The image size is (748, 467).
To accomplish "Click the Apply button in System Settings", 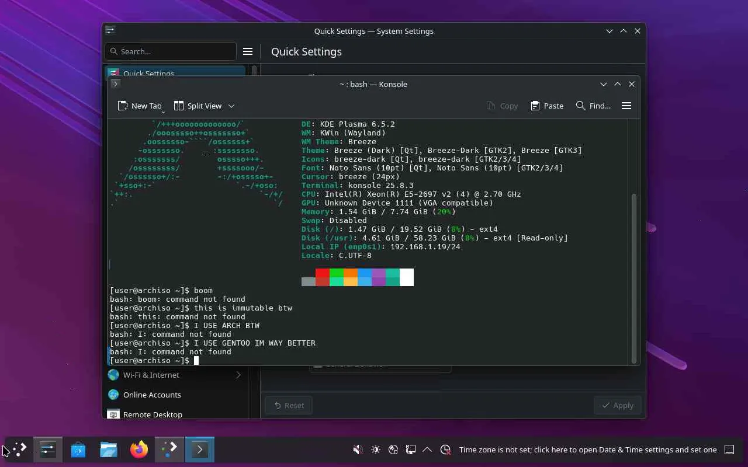I will pyautogui.click(x=618, y=405).
